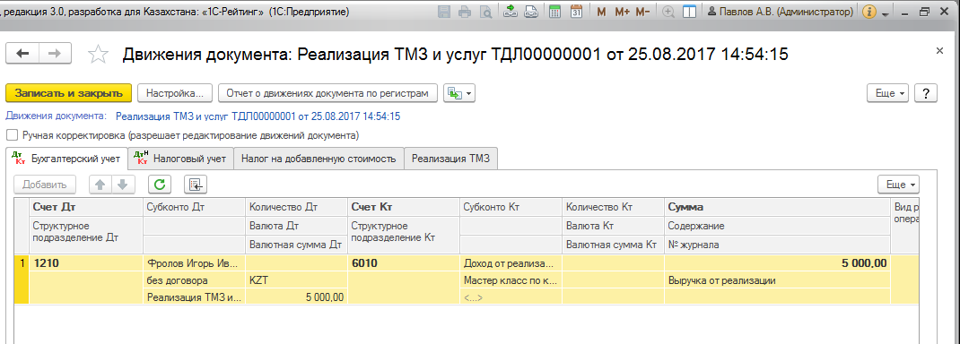Open the Реализация ТМЗ и услуг document link
Screen dimensions: 960x344
(x=257, y=116)
